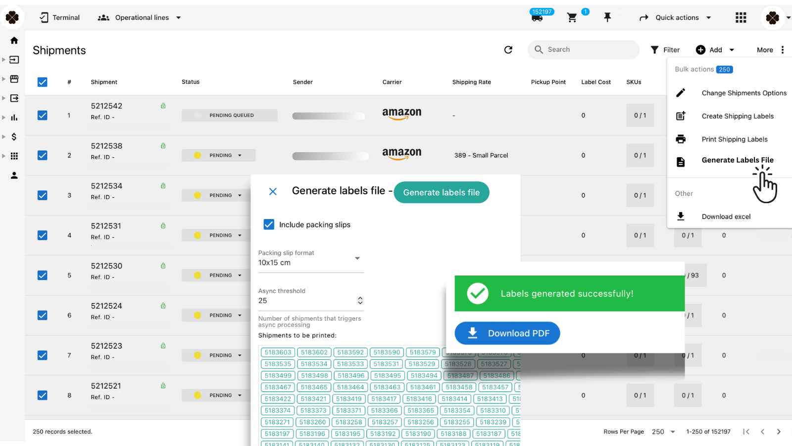Viewport: 792px width, 446px height.
Task: Open the Packing slip format dropdown
Action: pyautogui.click(x=310, y=259)
